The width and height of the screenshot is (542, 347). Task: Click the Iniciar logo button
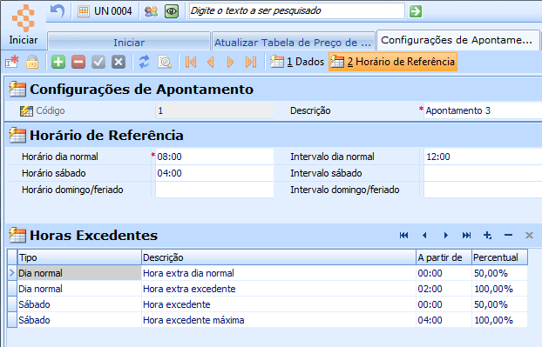click(x=24, y=25)
